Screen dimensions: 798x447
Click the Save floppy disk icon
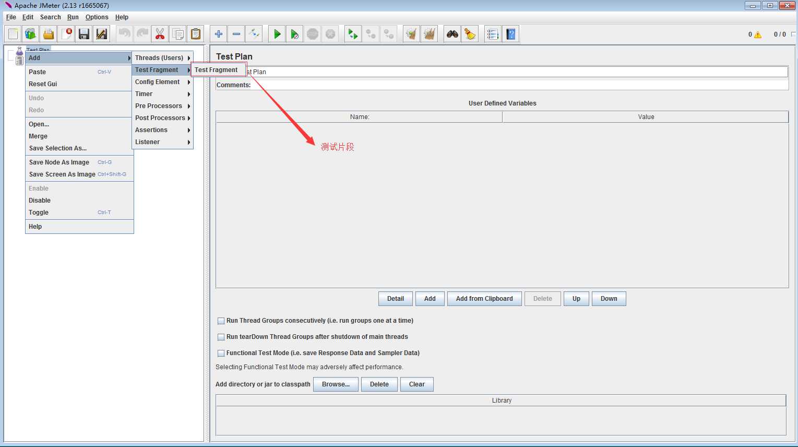click(x=84, y=34)
